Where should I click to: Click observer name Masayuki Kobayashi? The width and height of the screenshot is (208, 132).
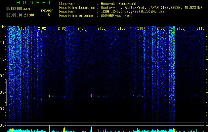(x=119, y=4)
